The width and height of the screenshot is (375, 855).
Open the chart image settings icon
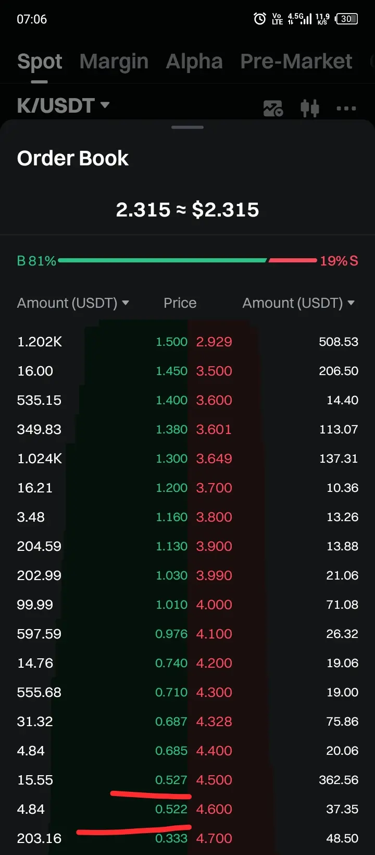coord(273,108)
